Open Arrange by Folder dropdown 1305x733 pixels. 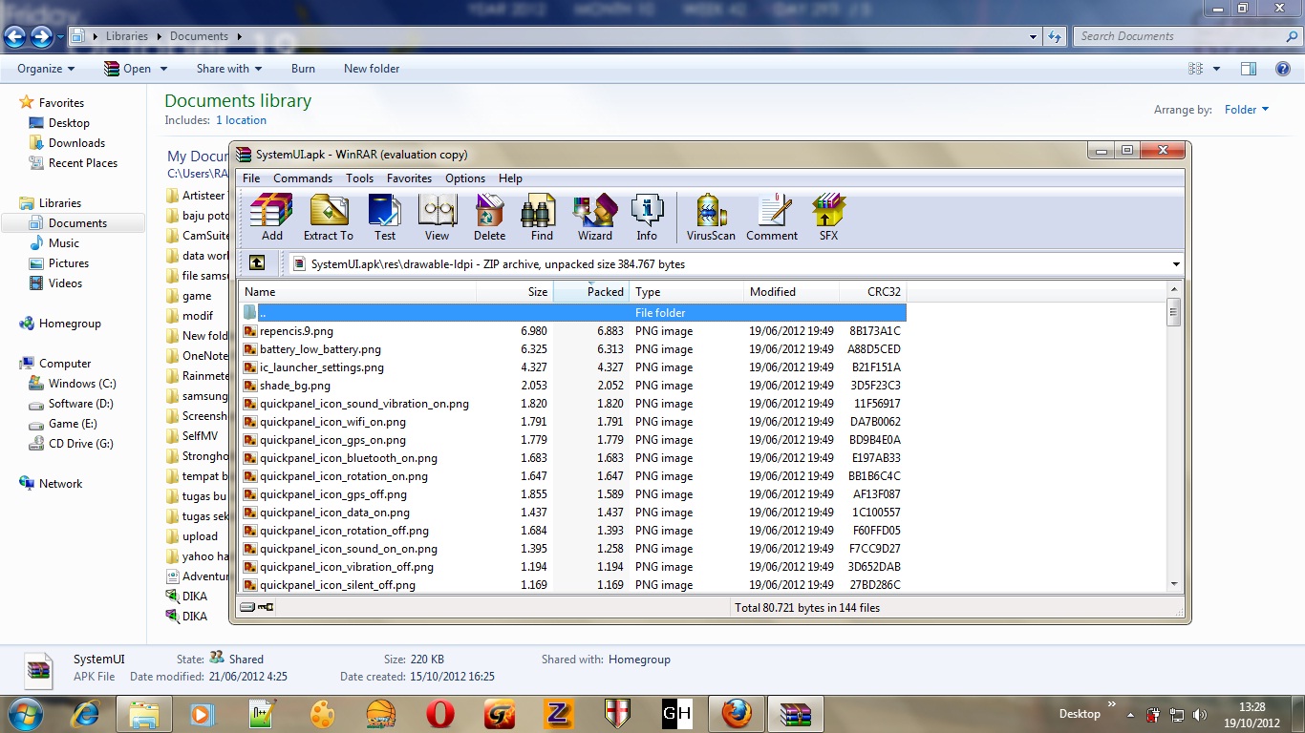click(1247, 110)
